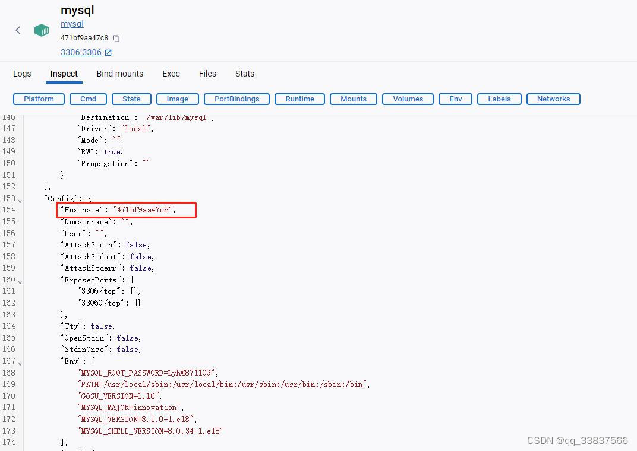Navigate back using the back arrow icon
This screenshot has height=451, width=637.
(x=18, y=30)
